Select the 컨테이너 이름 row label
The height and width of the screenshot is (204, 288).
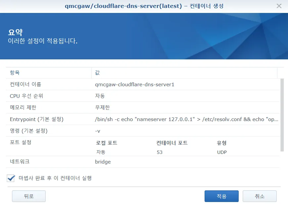[x=25, y=84]
